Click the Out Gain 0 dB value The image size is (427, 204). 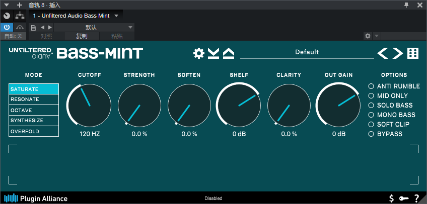pos(339,134)
